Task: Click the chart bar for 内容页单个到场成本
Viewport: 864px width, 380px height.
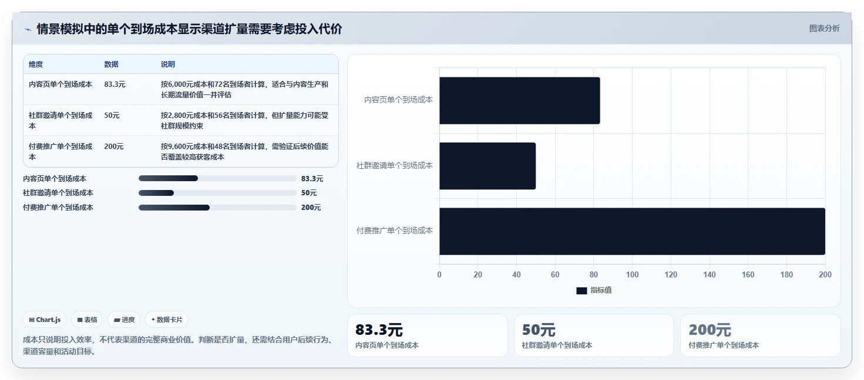Action: point(520,100)
